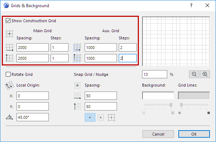Click the rotated grid Local Origin icon
This screenshot has width=216, height=142.
pos(9,85)
